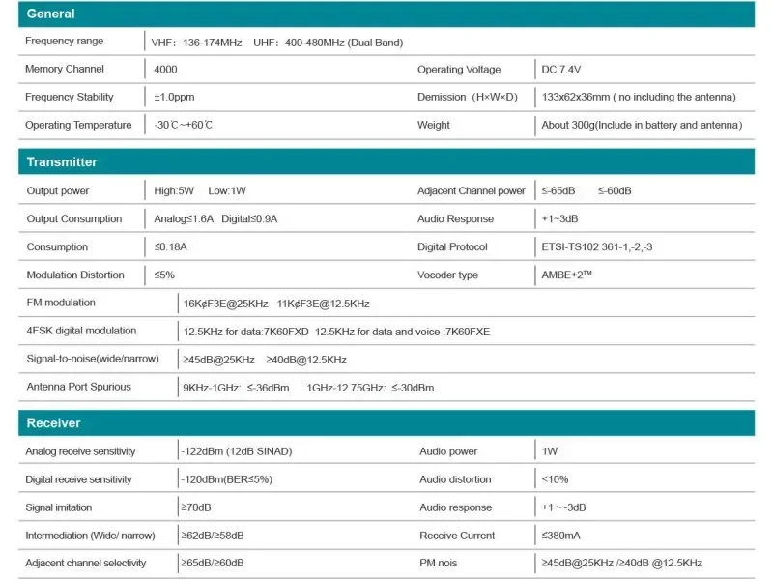Click the PM nois label
Image resolution: width=773 pixels, height=580 pixels.
coord(439,564)
